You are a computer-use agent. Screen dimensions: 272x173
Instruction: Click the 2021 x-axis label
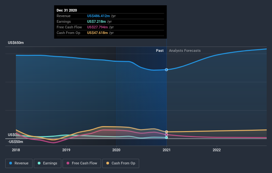point(167,150)
